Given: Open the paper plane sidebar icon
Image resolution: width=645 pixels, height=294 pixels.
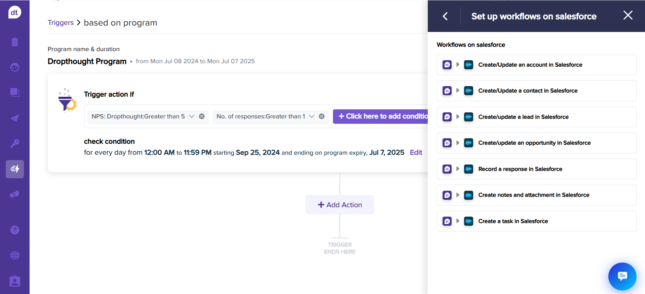Looking at the screenshot, I should pyautogui.click(x=15, y=118).
